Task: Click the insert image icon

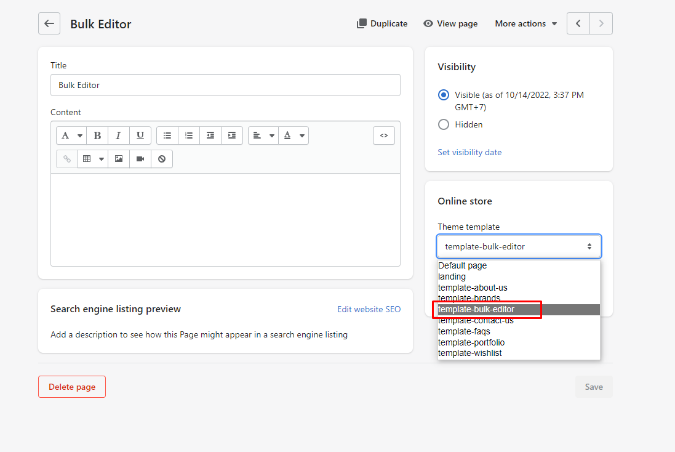Action: tap(119, 159)
